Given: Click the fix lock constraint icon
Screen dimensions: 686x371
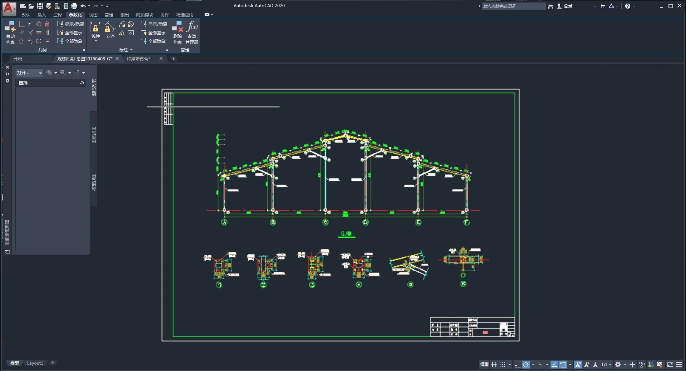Looking at the screenshot, I should [47, 24].
